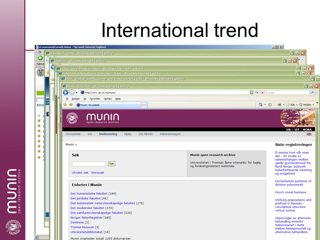Click the Home icon in command bar
This screenshot has width=320, height=240.
(261, 104)
